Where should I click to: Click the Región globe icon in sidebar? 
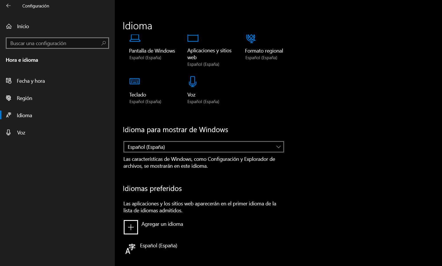tap(9, 98)
